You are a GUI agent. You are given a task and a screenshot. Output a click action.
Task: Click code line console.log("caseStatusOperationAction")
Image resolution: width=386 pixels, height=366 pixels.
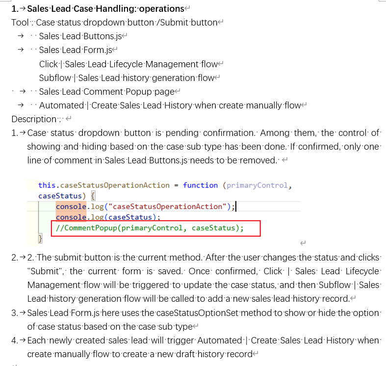coord(145,207)
